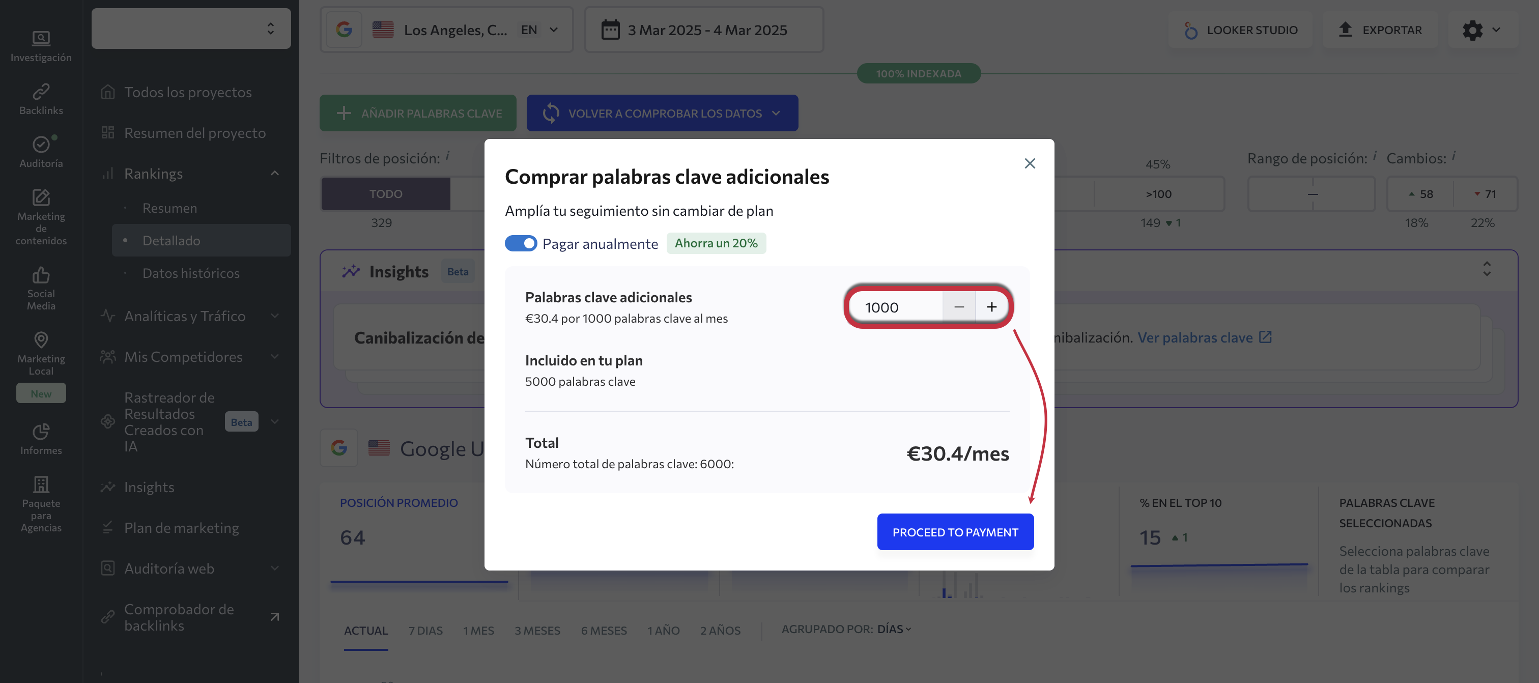1539x683 pixels.
Task: Expand Rastreador de Resultados Creados con IA
Action: tap(275, 421)
